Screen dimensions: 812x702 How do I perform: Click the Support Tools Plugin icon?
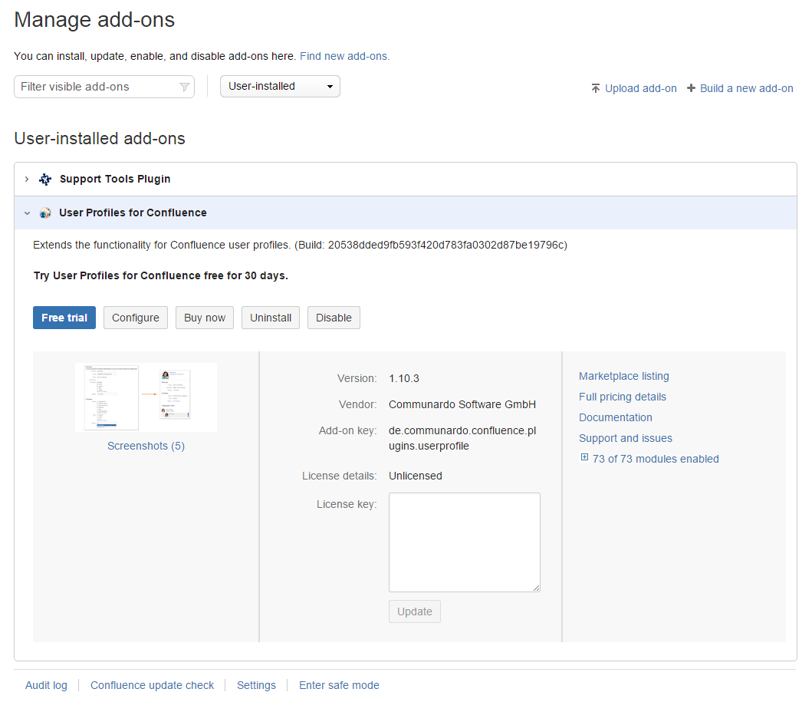(45, 180)
